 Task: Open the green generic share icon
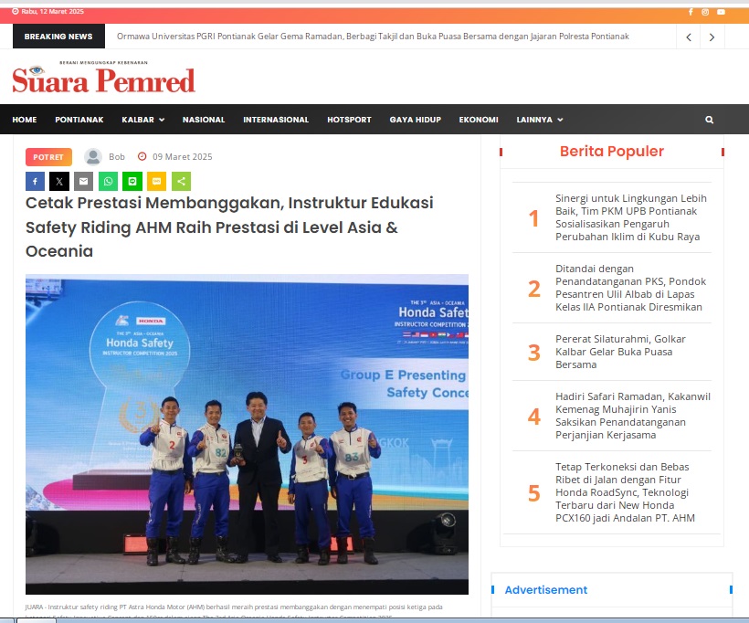(x=181, y=181)
